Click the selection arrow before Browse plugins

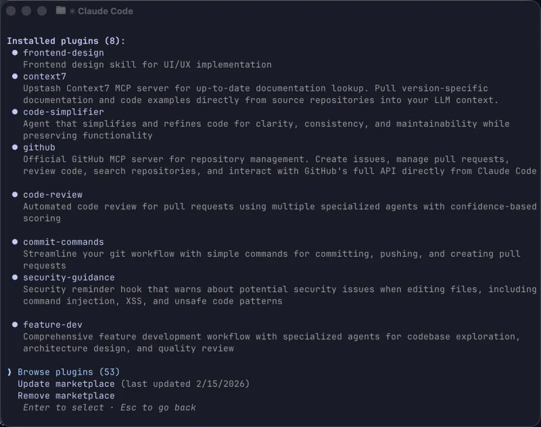(10, 372)
